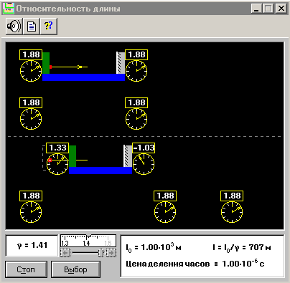
Task: Click the Стоп button
Action: coord(26,269)
